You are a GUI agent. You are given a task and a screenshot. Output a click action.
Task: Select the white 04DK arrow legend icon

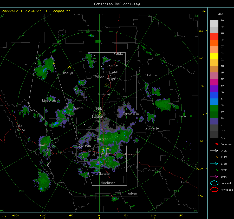[214, 151]
